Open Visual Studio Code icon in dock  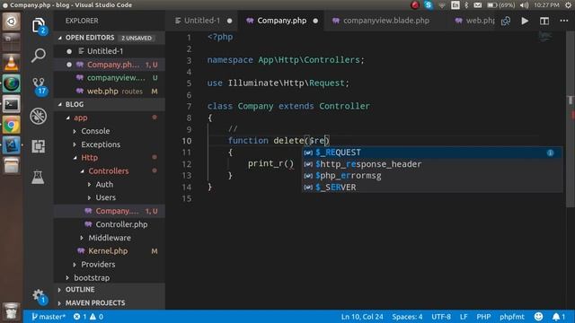12,145
